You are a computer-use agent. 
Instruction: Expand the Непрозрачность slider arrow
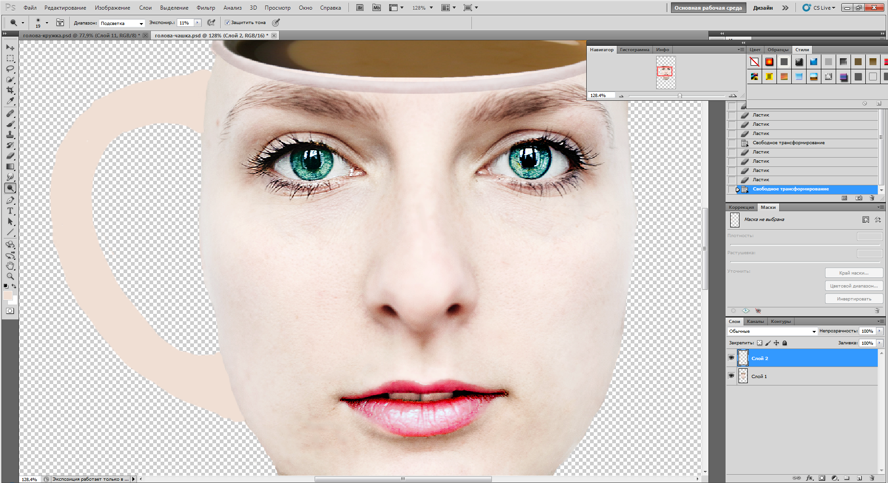pos(880,331)
